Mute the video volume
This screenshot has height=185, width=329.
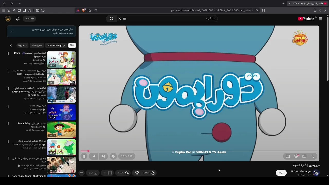113,156
